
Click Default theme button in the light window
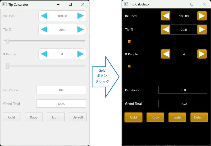tap(78, 117)
